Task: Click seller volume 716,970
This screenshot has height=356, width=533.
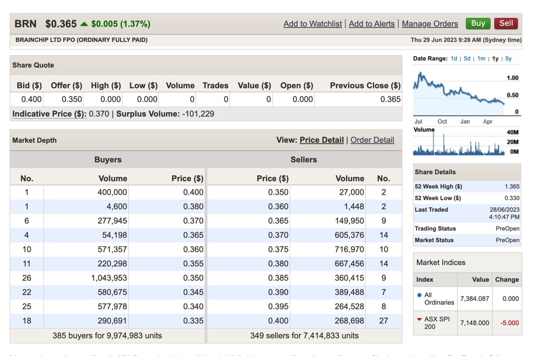Action: coord(349,249)
